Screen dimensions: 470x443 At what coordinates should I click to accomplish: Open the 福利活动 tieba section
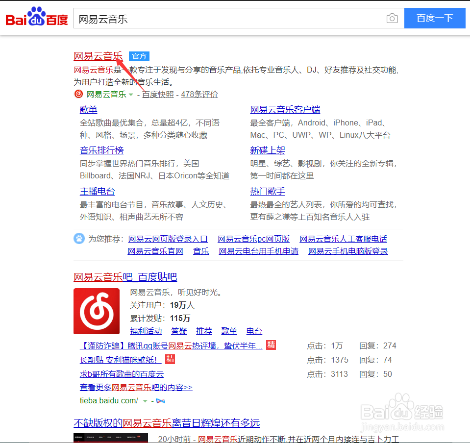click(x=146, y=331)
